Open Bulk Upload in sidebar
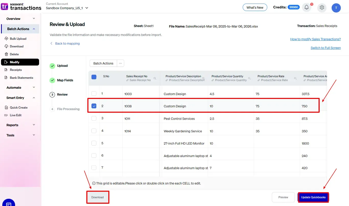The image size is (349, 206). click(18, 39)
